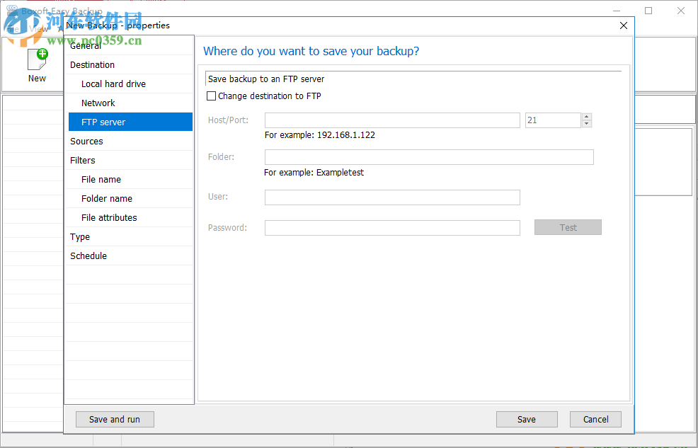Select the Network destination option
The image size is (698, 448).
pos(98,103)
